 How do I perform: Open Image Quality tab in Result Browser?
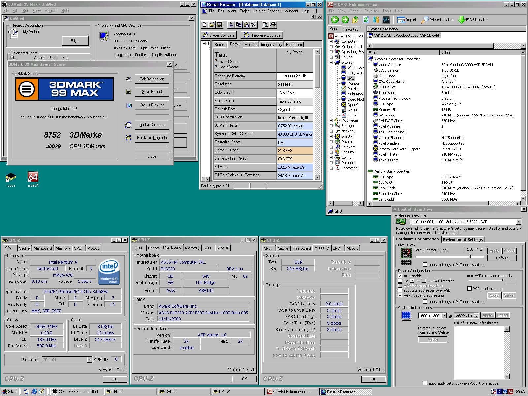pyautogui.click(x=272, y=45)
